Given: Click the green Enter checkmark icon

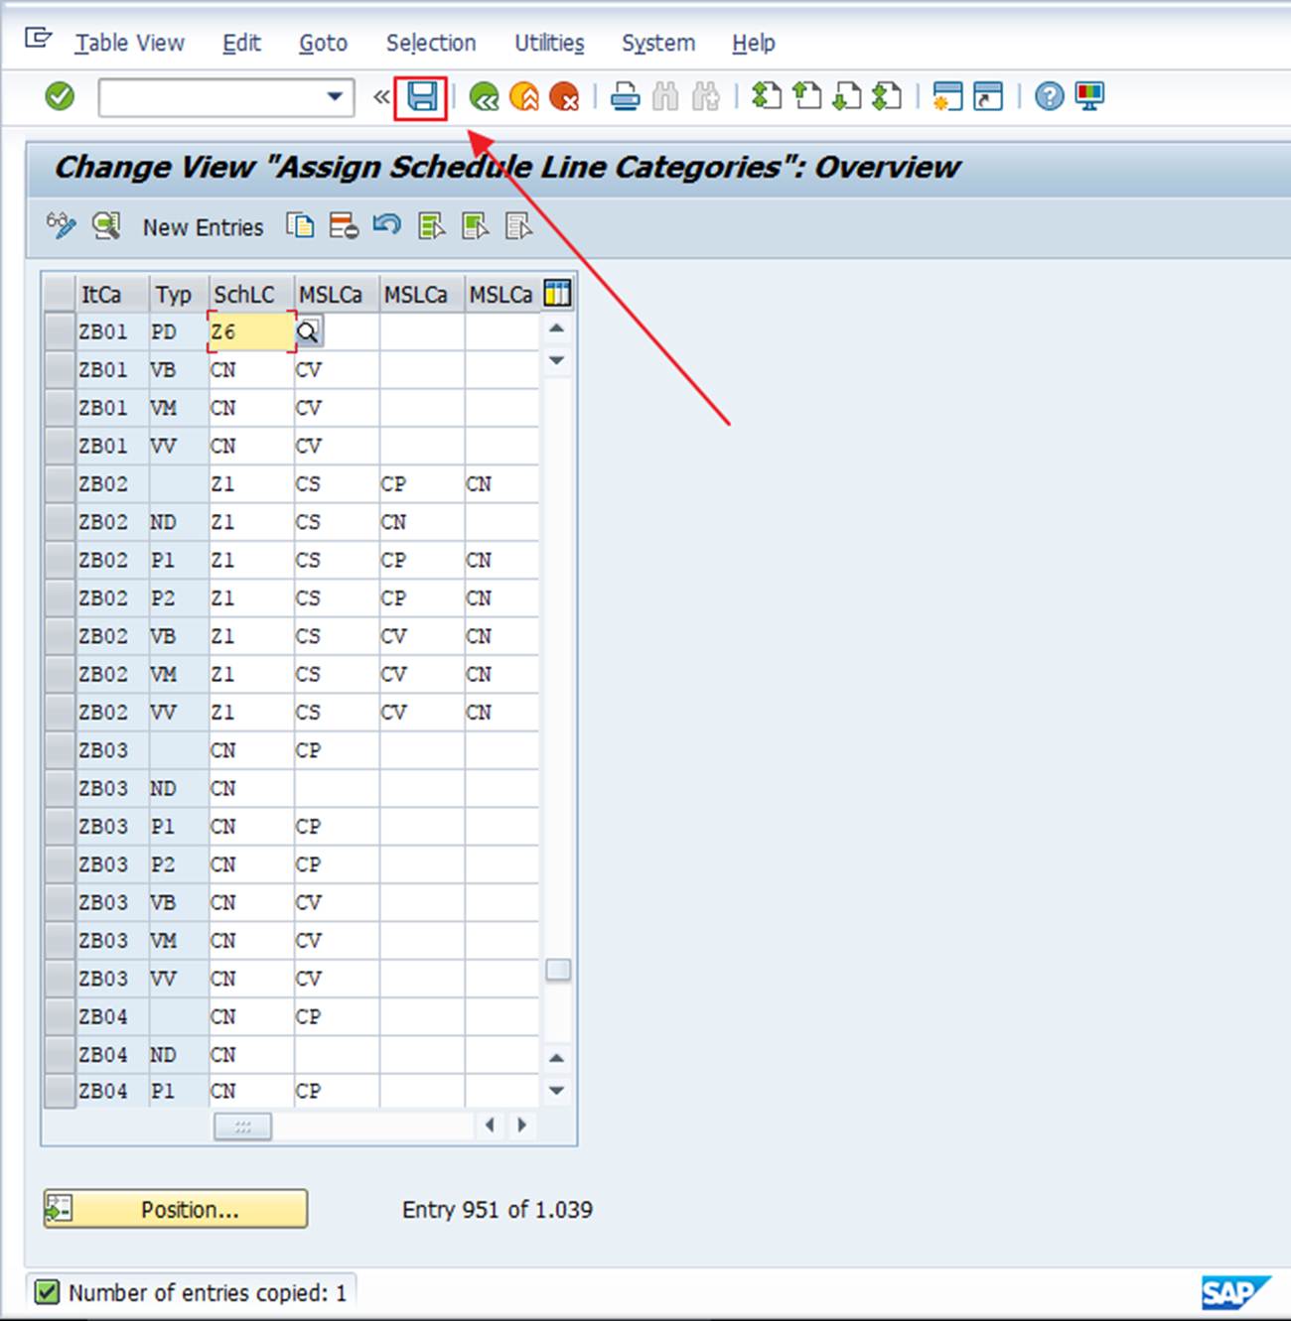Looking at the screenshot, I should coord(60,96).
